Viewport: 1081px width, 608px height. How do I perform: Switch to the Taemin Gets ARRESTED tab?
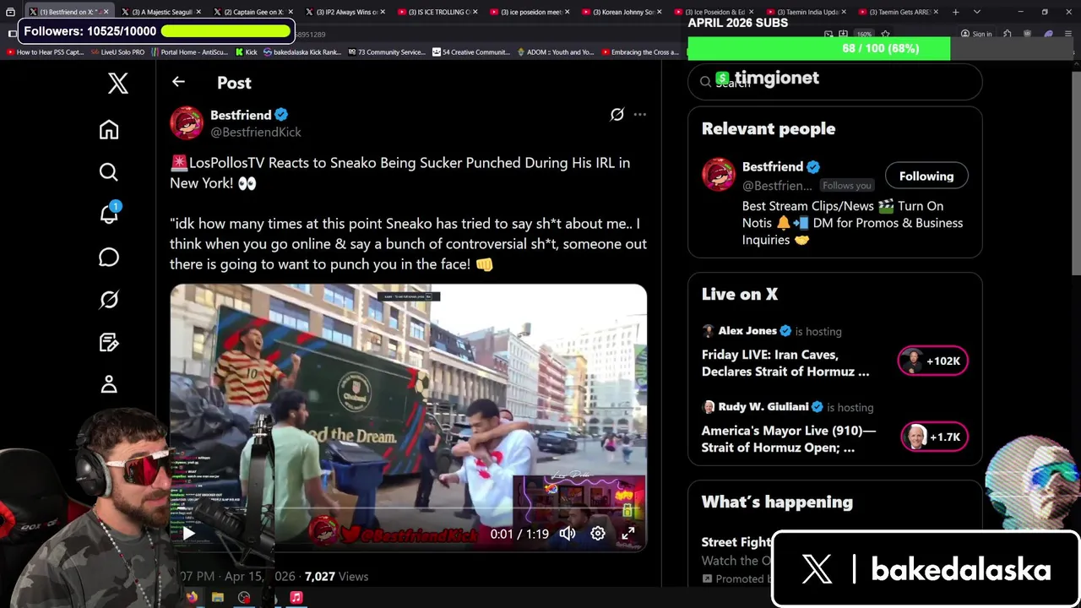click(898, 12)
